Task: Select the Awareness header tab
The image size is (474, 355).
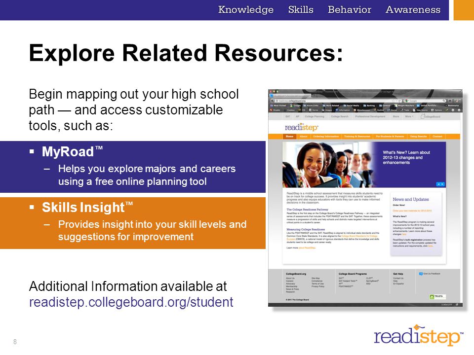Action: 413,10
